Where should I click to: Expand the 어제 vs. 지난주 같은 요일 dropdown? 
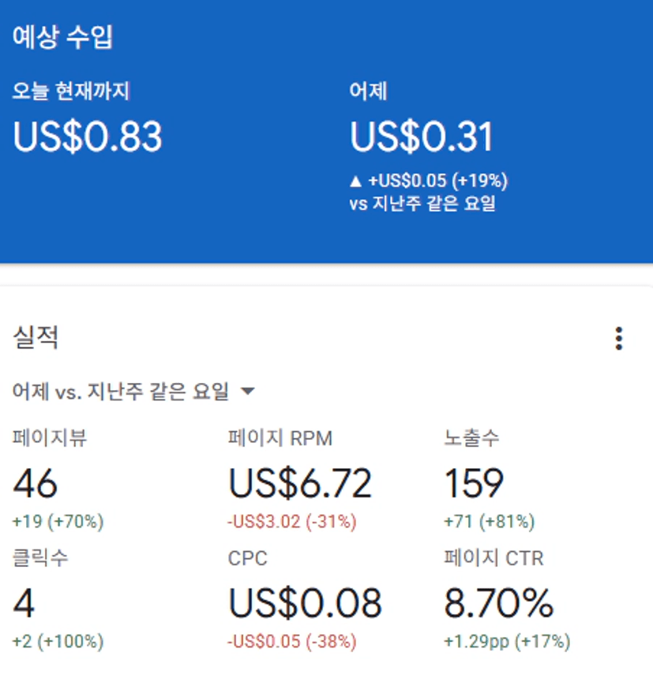point(248,391)
